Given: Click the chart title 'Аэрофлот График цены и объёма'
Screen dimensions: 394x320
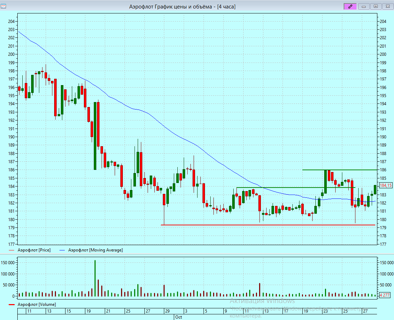Looking at the screenshot, I should [170, 7].
